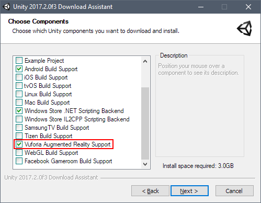Click the Unity logo in the title bar

click(x=6, y=7)
